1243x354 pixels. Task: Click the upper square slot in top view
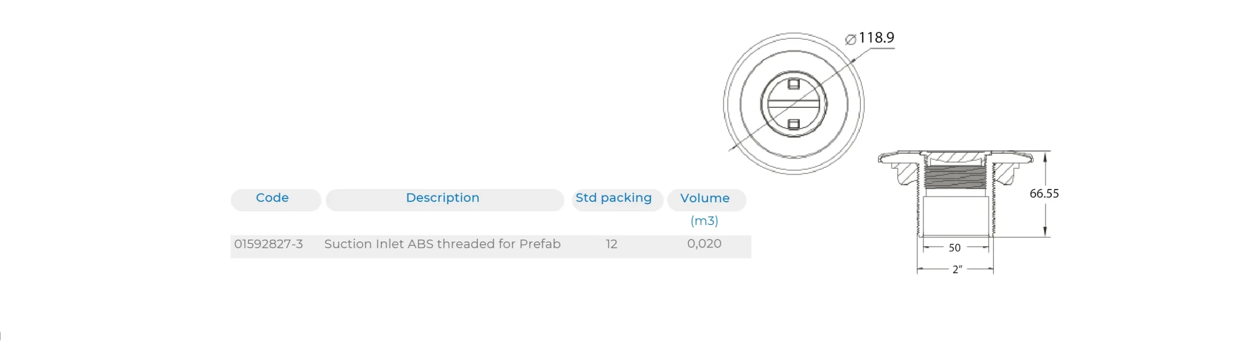tap(793, 84)
